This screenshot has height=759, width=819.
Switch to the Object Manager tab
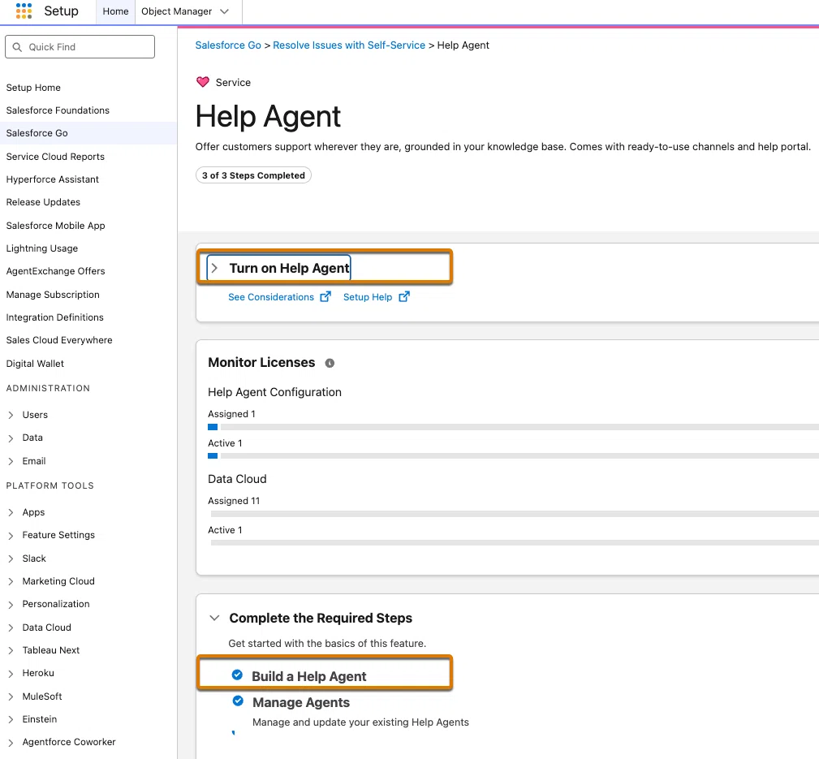coord(177,11)
